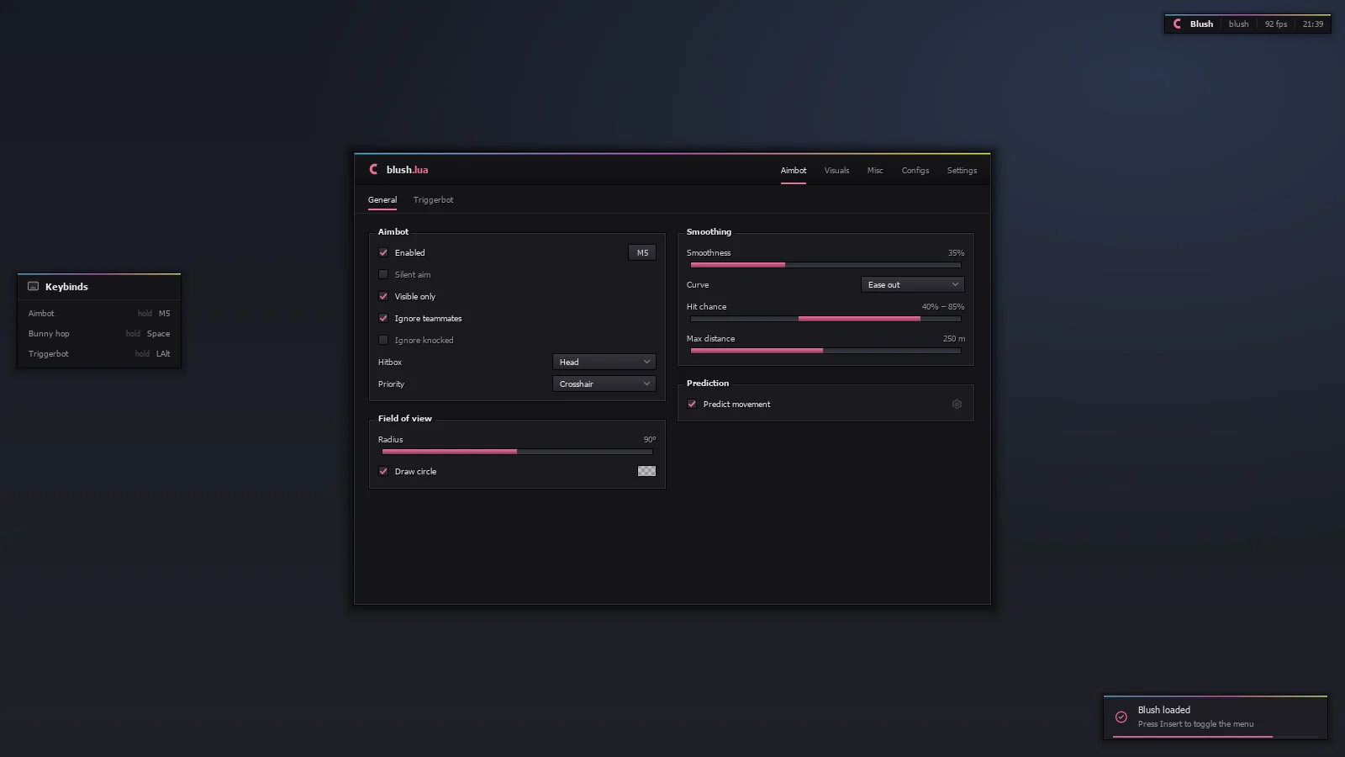Viewport: 1345px width, 757px height.
Task: Click the keyboard icon in Keybinds panel
Action: [x=34, y=287]
